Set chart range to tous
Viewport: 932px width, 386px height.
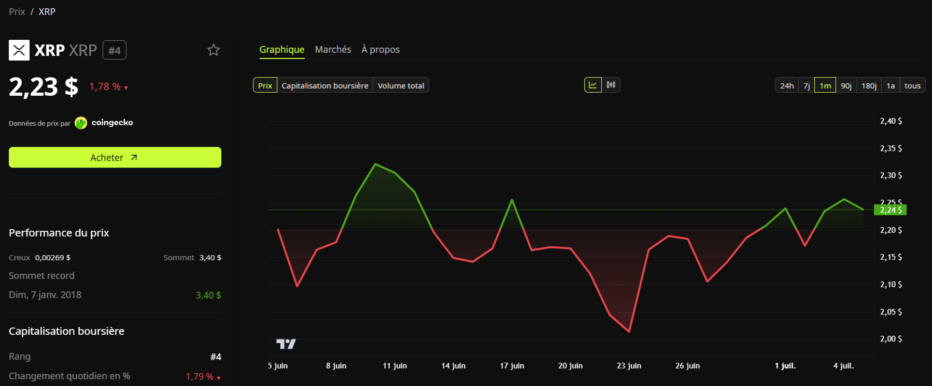(x=912, y=85)
